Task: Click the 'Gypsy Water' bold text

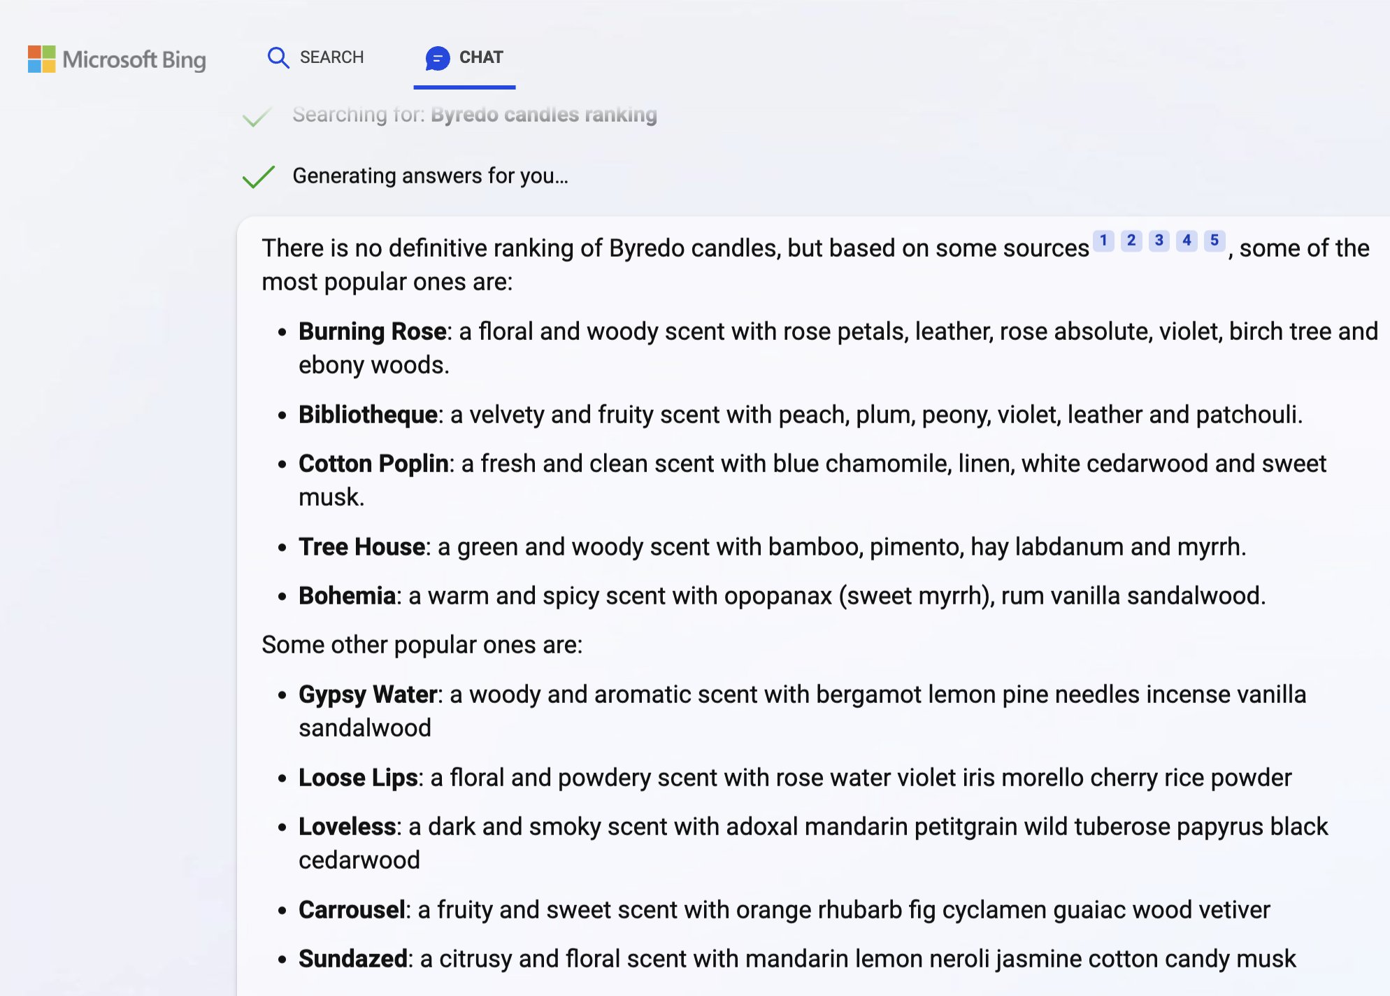Action: (x=368, y=695)
